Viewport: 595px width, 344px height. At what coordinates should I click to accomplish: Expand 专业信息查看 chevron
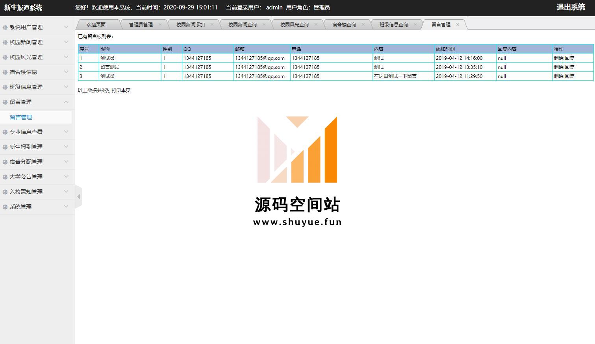(66, 131)
